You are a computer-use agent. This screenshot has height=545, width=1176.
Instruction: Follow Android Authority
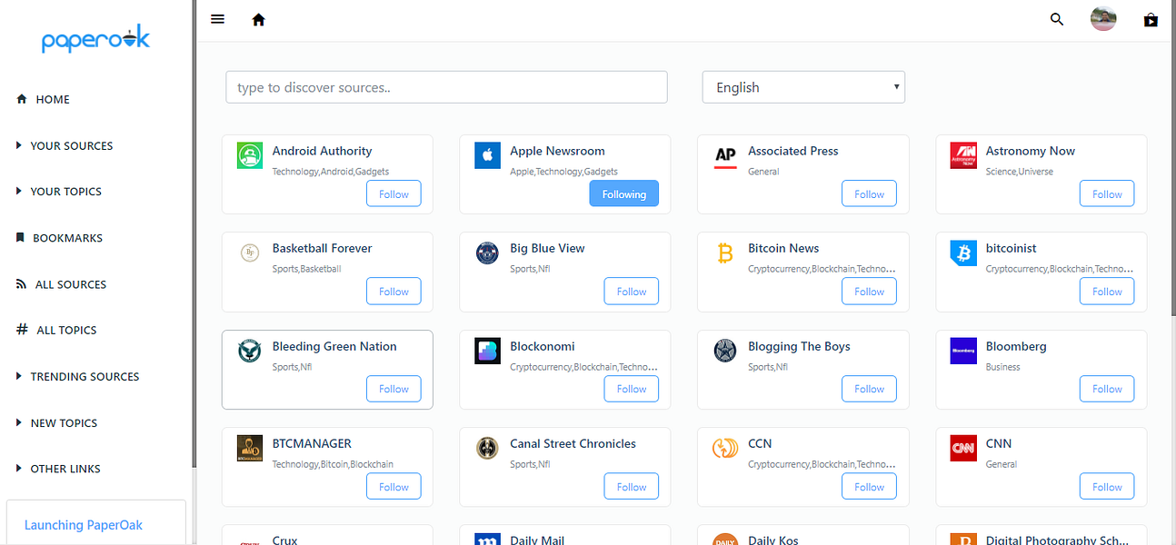(x=394, y=193)
